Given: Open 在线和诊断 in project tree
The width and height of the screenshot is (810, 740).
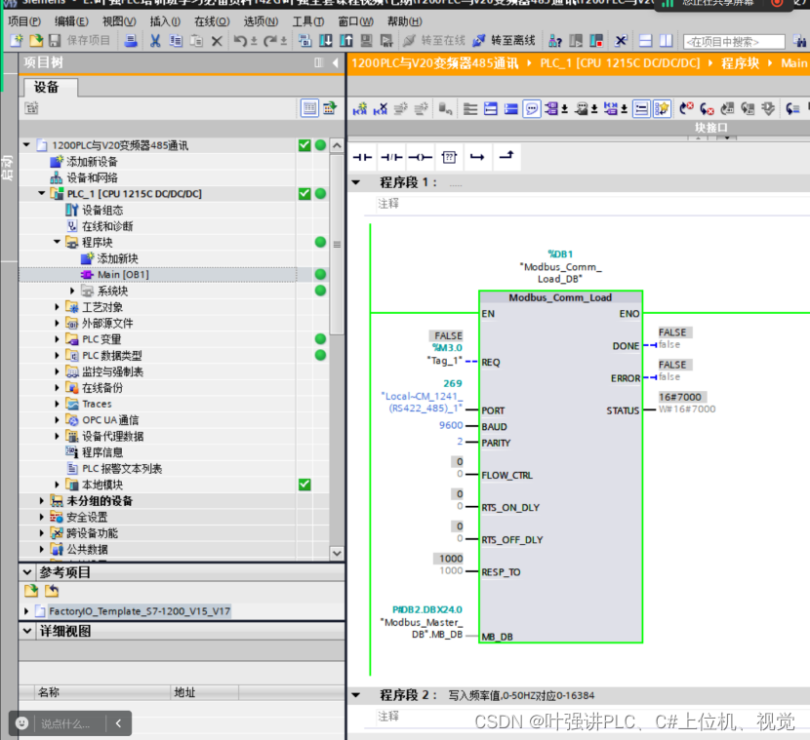Looking at the screenshot, I should coord(107,226).
